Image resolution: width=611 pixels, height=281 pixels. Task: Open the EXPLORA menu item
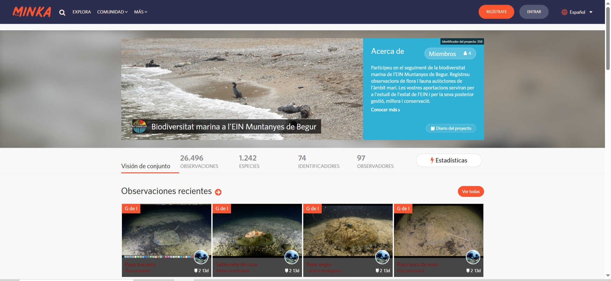[81, 12]
